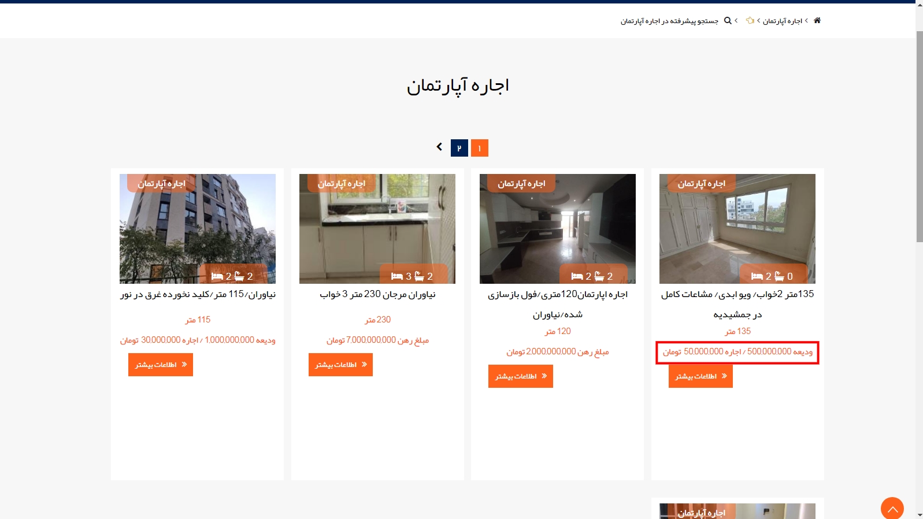Click the 115 متر area text
The height and width of the screenshot is (519, 923).
[198, 320]
